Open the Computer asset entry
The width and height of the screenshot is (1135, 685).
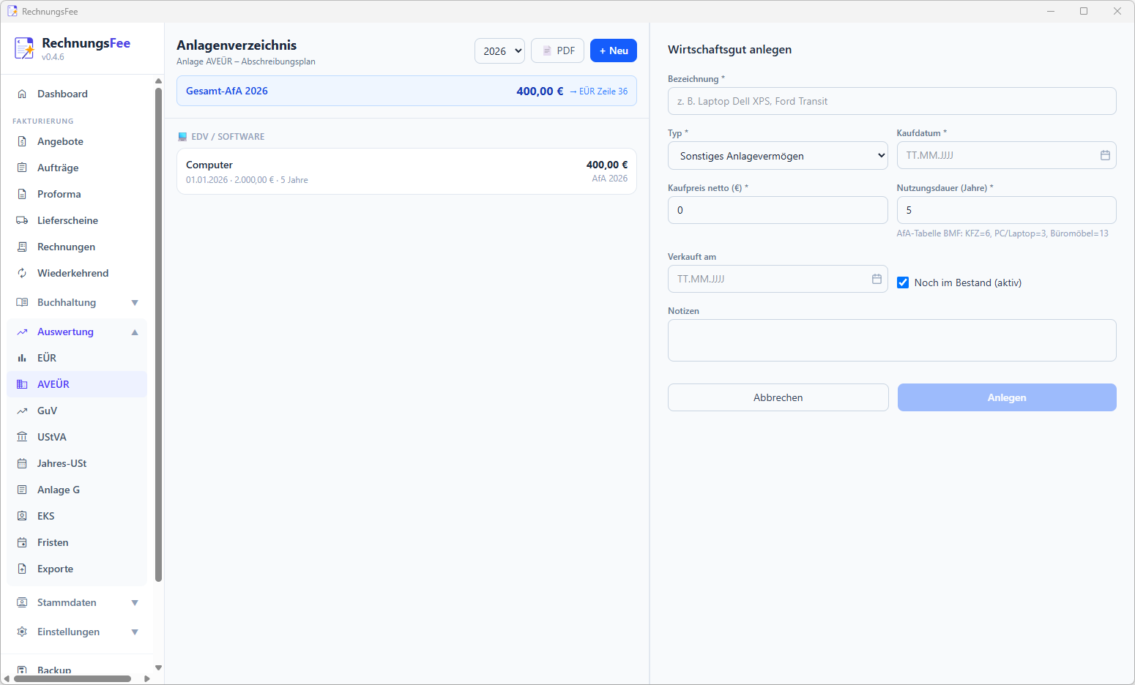[x=406, y=171]
